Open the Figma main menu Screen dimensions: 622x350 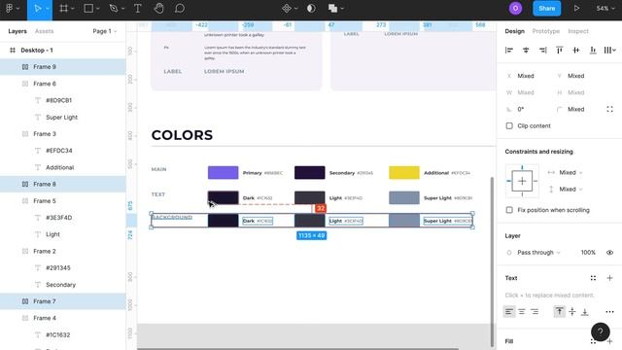(9, 9)
